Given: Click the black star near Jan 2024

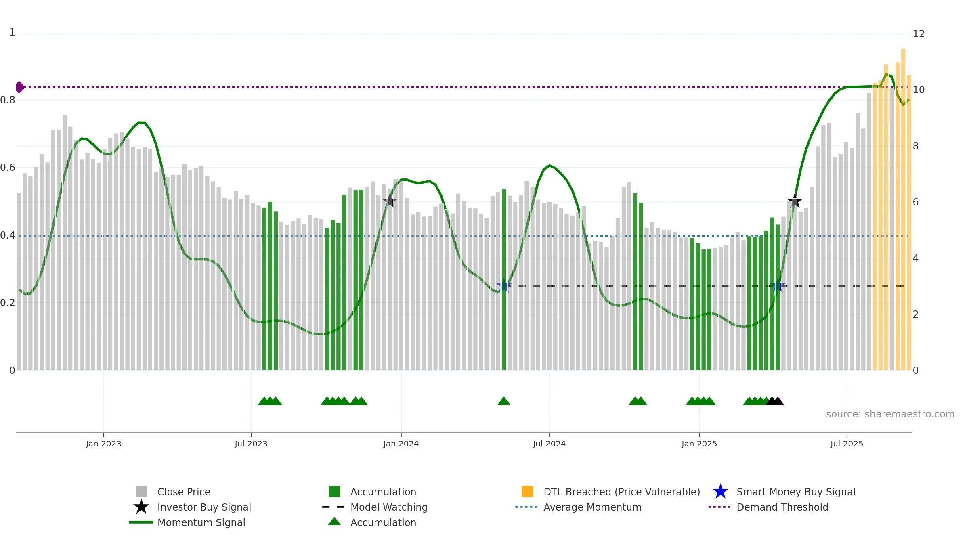Looking at the screenshot, I should (x=390, y=201).
